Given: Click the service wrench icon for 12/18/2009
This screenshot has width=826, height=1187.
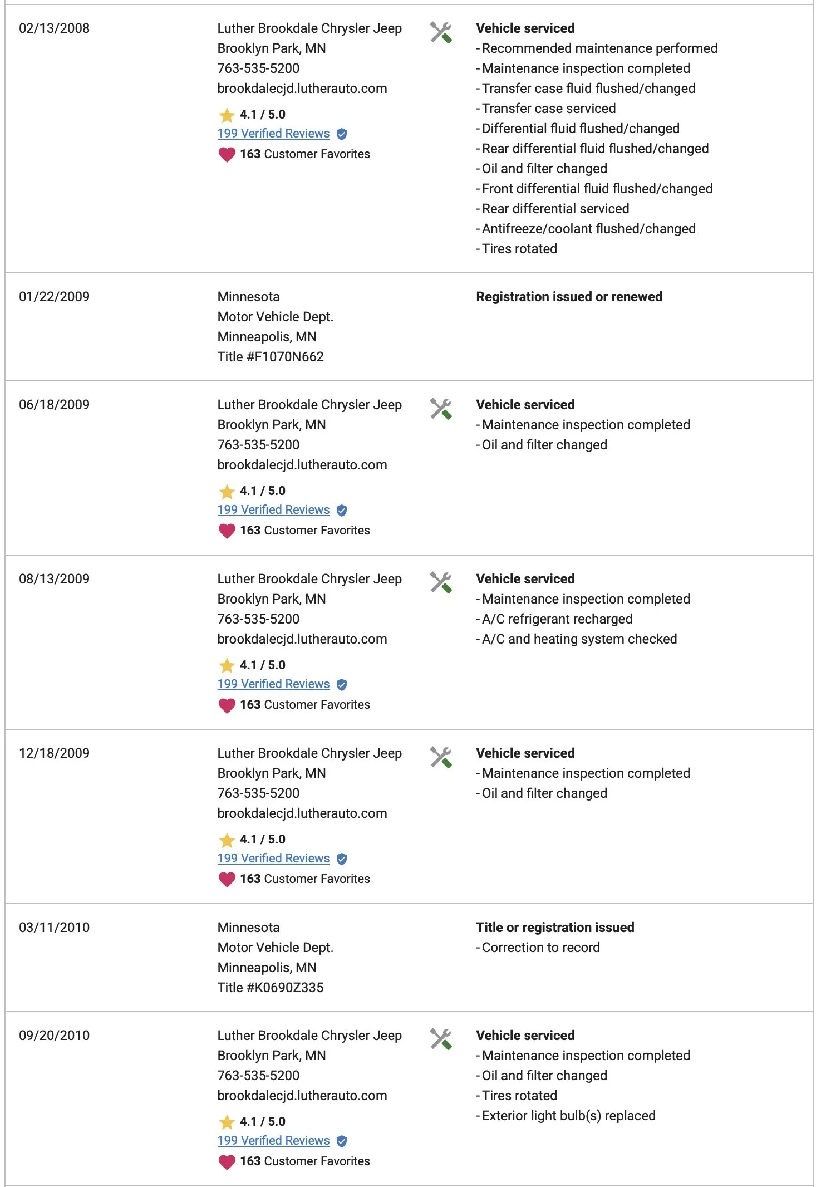Looking at the screenshot, I should 441,757.
